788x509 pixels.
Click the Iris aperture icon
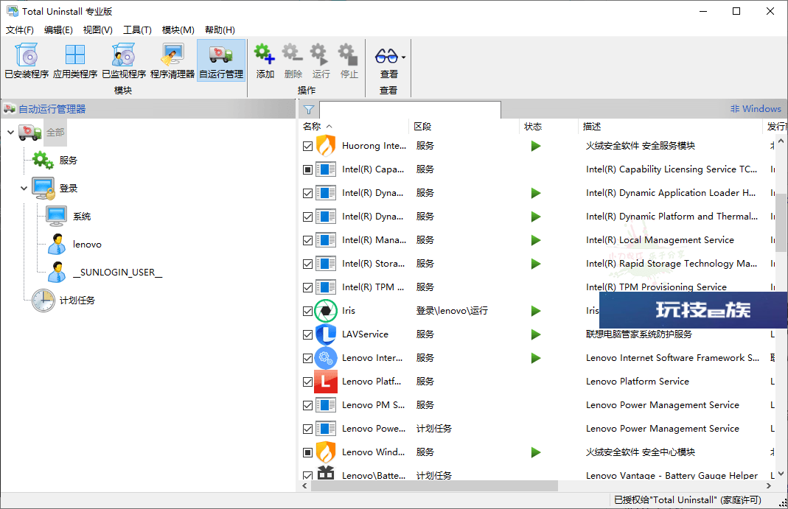[x=326, y=311]
